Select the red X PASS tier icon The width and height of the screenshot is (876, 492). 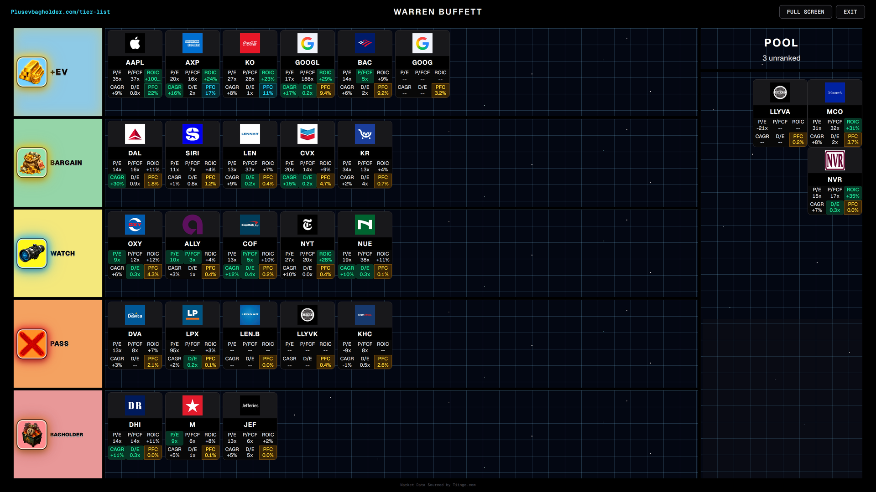pos(32,344)
